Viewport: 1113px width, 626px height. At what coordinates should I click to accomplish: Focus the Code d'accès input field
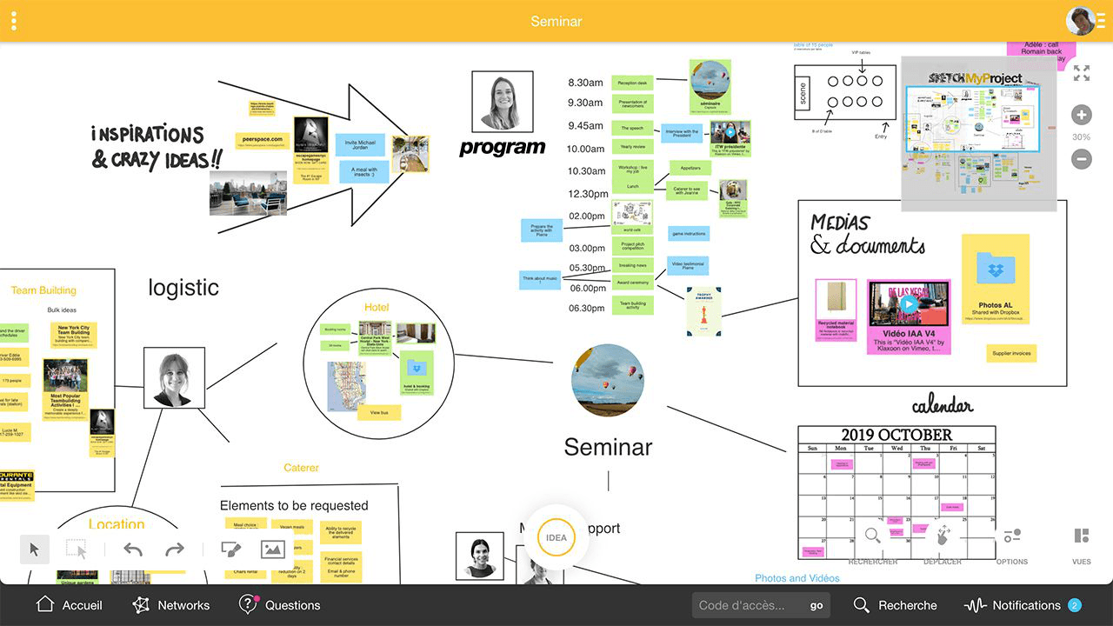click(x=748, y=605)
